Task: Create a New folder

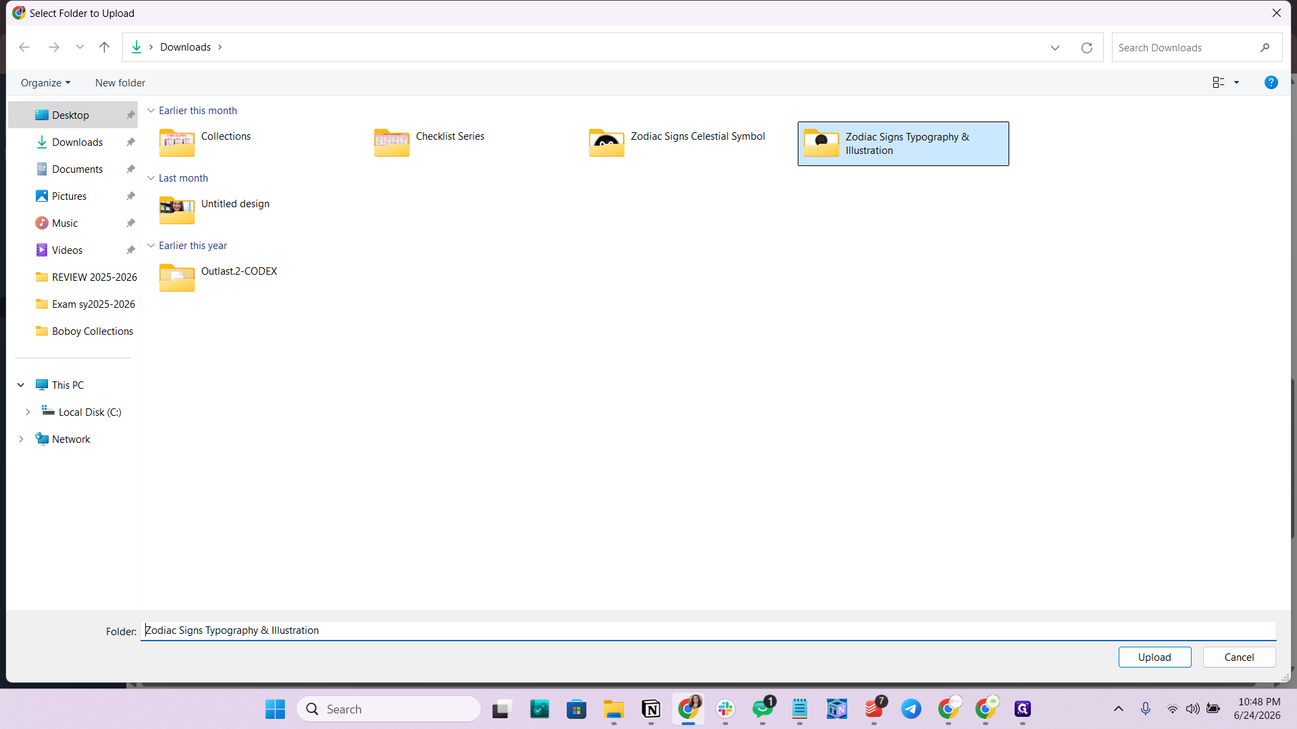Action: (x=120, y=83)
